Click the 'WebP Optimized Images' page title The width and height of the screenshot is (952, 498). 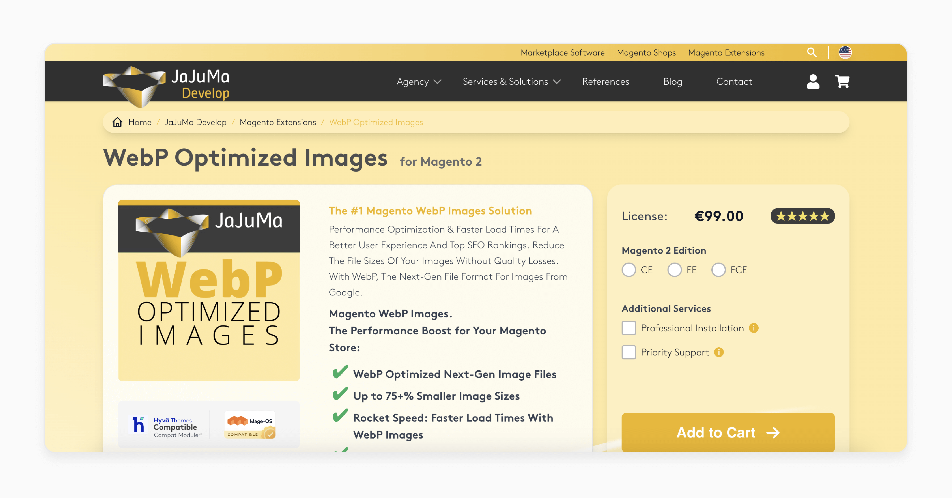pyautogui.click(x=245, y=158)
